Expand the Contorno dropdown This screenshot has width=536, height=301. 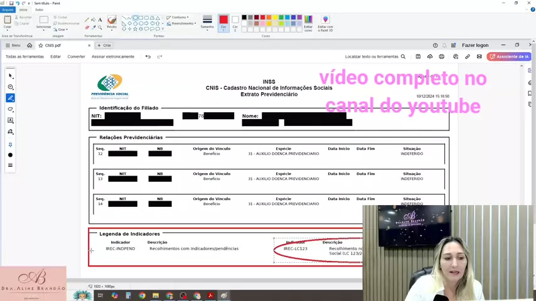179,18
